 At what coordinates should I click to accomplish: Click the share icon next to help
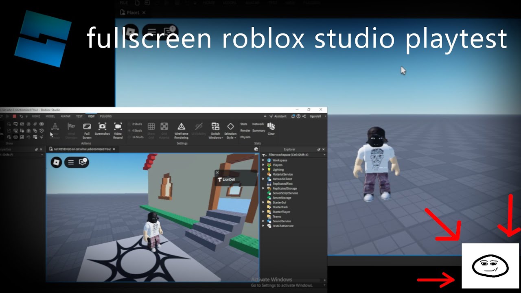(x=304, y=116)
